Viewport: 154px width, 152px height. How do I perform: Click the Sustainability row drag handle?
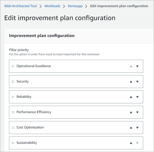[x=13, y=143]
